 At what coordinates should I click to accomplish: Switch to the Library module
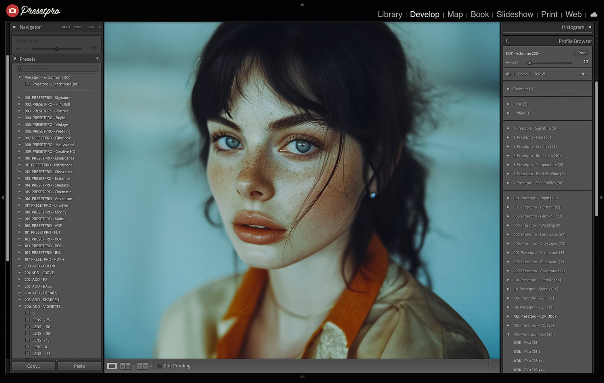pyautogui.click(x=389, y=14)
